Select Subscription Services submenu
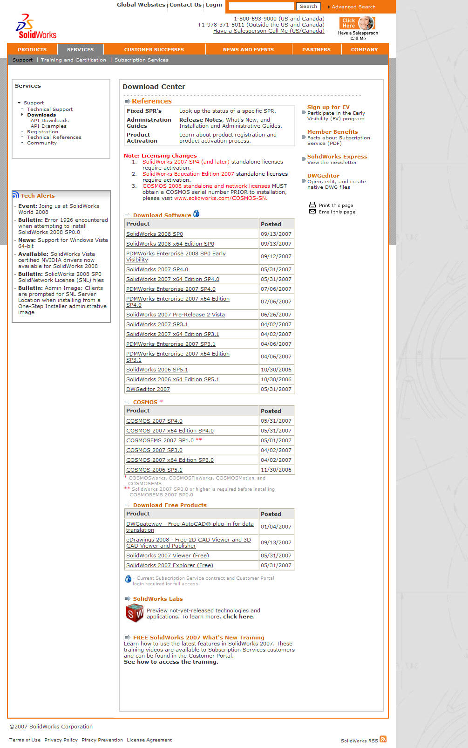This screenshot has height=748, width=468. point(142,60)
